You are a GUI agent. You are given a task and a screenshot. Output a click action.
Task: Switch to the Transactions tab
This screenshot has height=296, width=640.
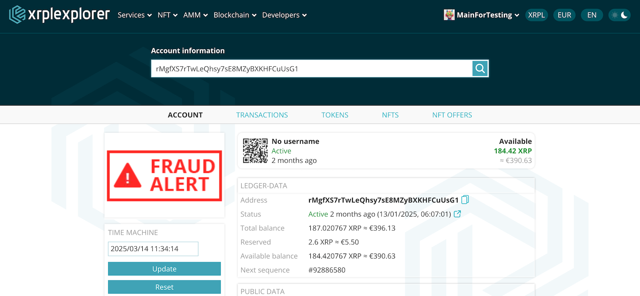[x=262, y=115]
